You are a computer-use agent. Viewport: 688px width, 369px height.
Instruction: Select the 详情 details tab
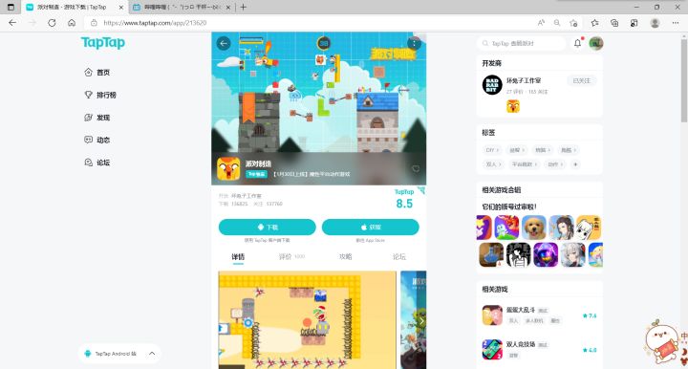(238, 257)
